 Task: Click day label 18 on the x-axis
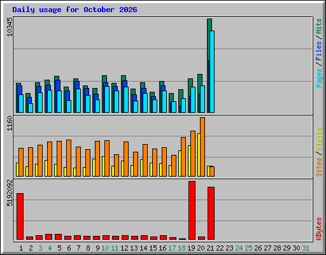pos(181,248)
